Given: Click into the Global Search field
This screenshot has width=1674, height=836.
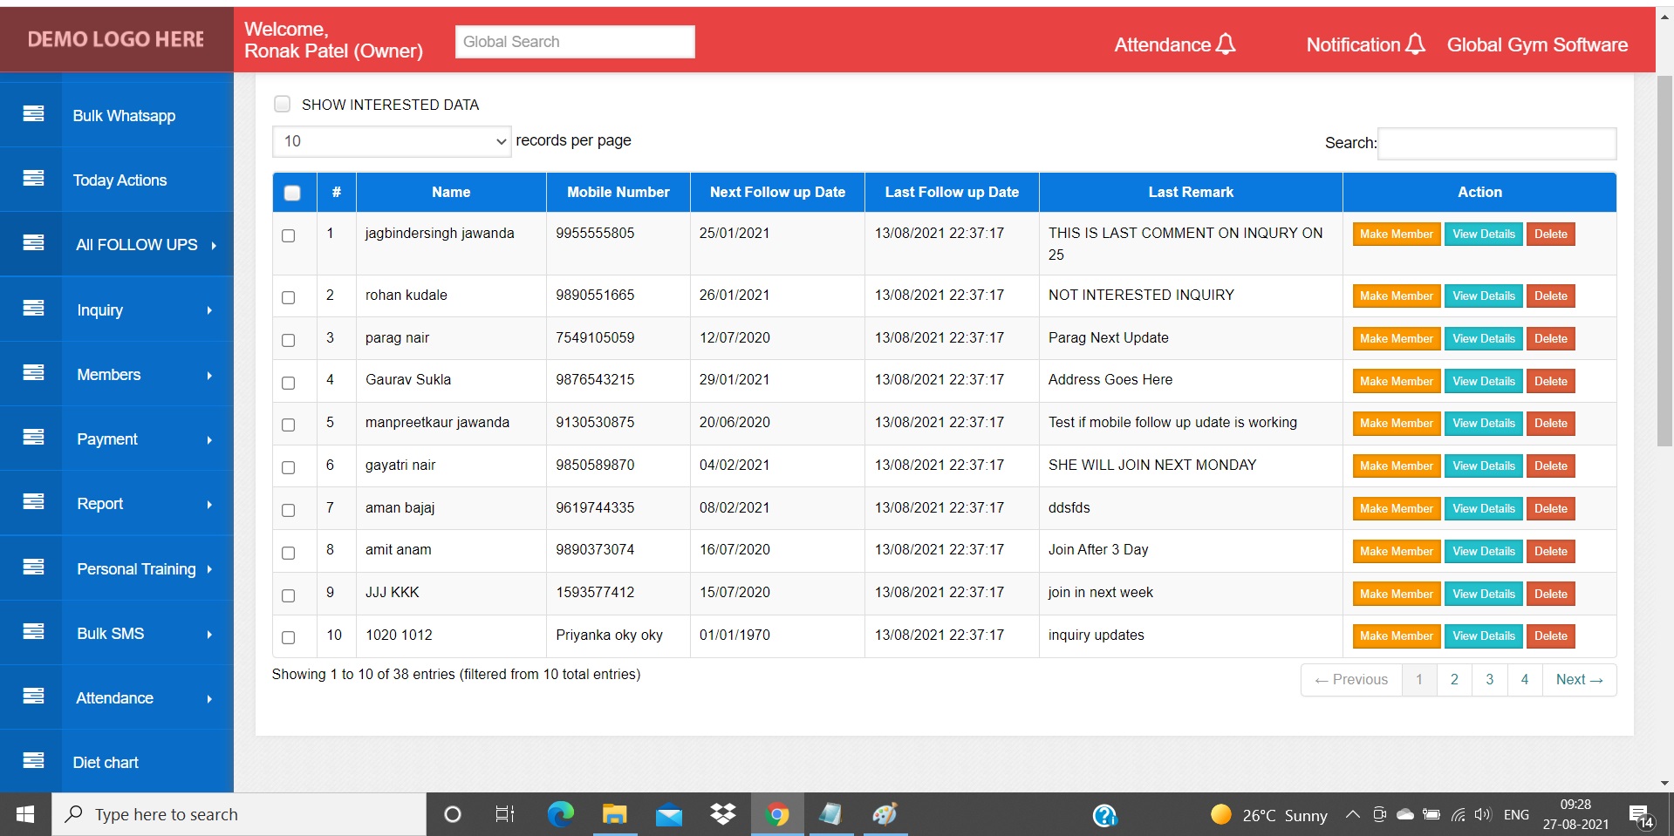Looking at the screenshot, I should (x=574, y=41).
